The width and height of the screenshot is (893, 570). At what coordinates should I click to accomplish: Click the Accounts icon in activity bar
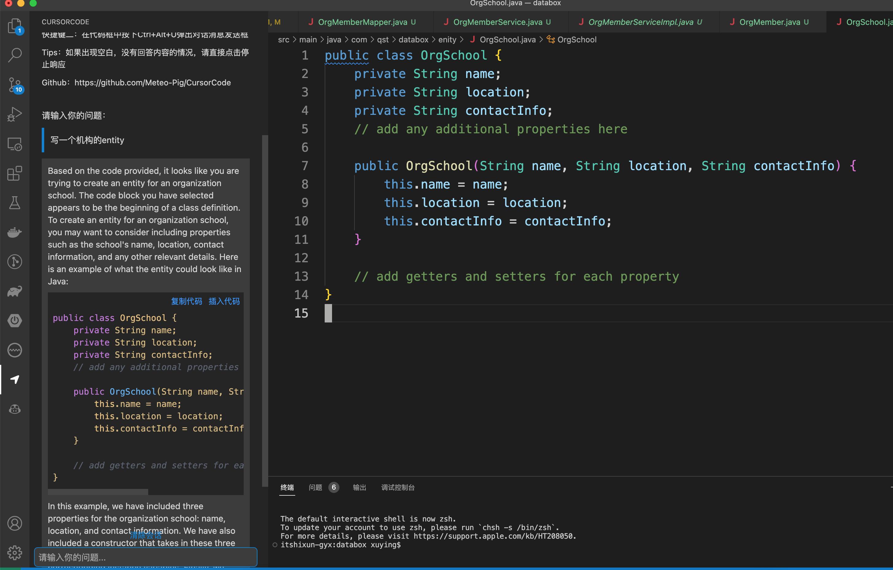14,523
